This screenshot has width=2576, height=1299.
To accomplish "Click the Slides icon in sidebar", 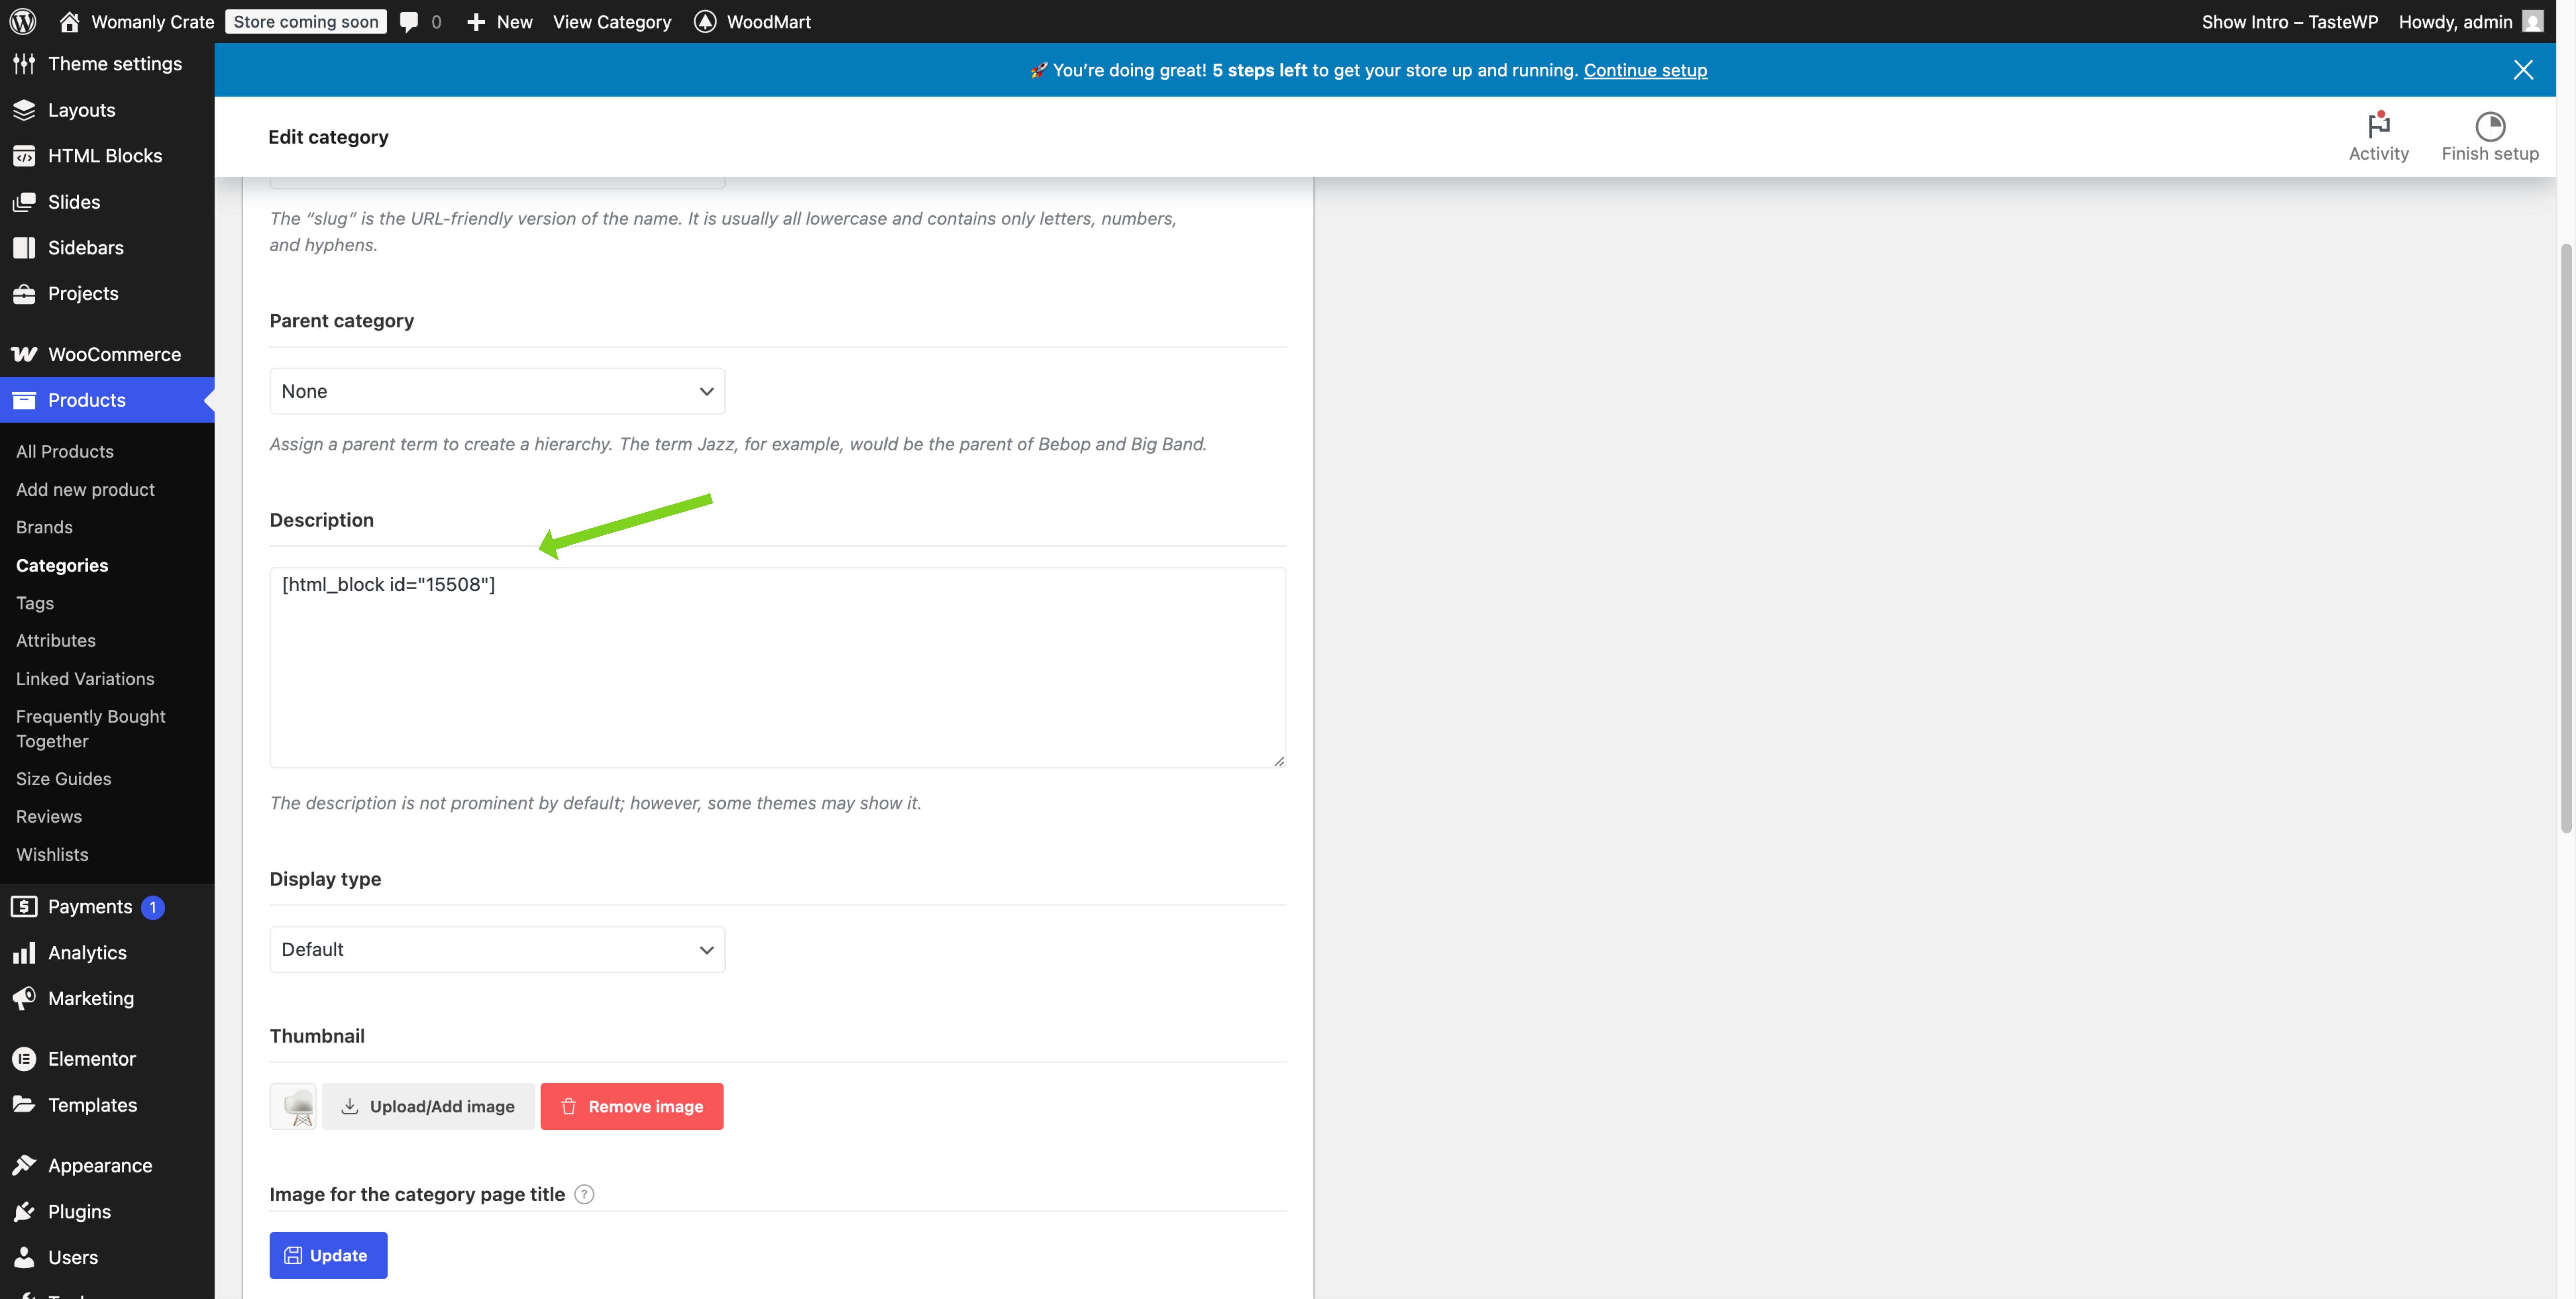I will (24, 202).
